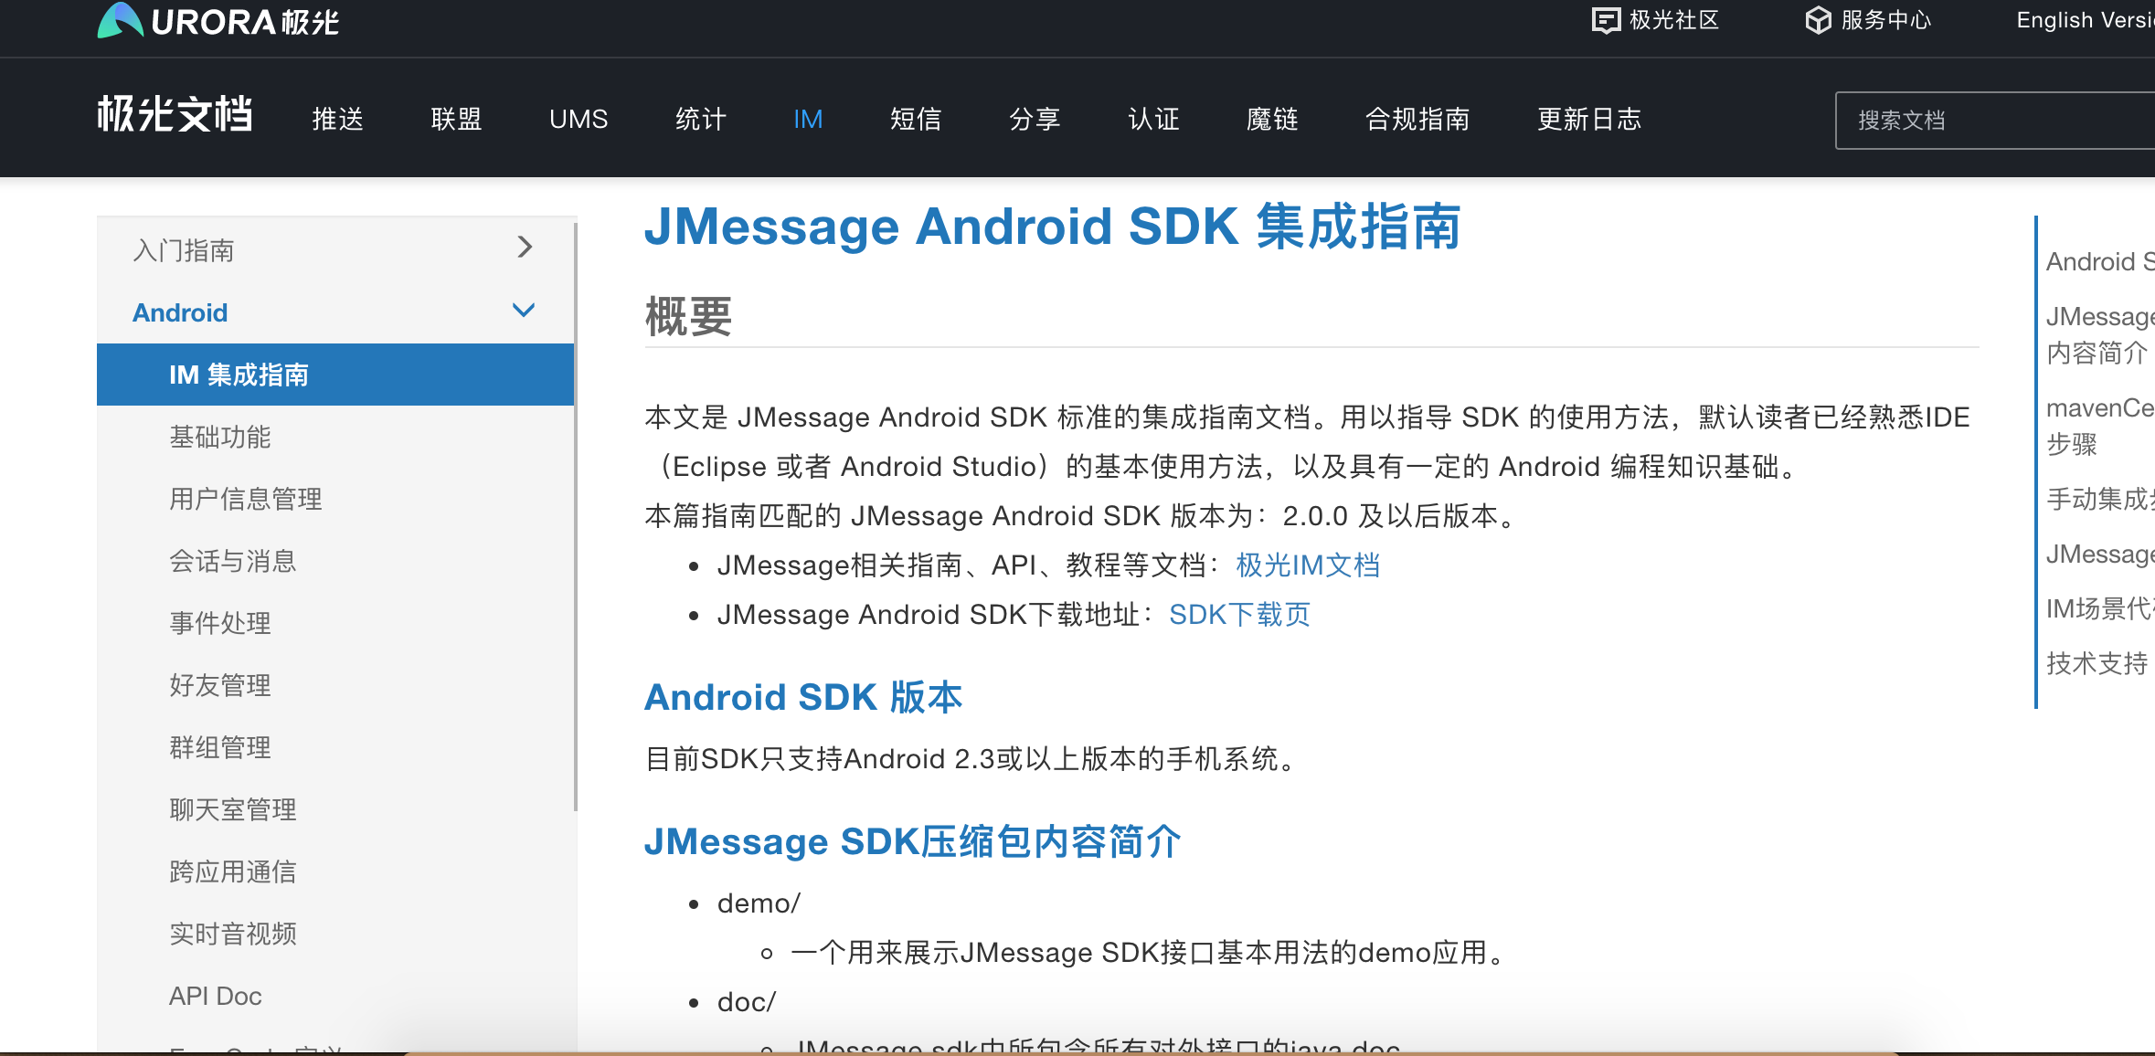Open API Doc sidebar page
The height and width of the screenshot is (1056, 2155).
coord(216,996)
